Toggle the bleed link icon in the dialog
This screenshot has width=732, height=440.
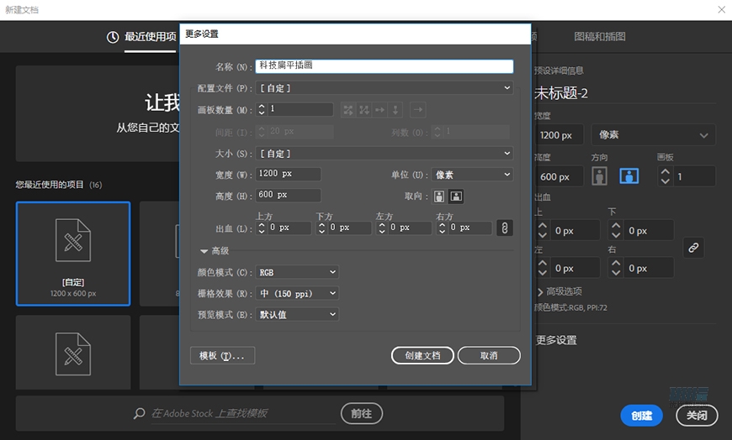click(505, 228)
